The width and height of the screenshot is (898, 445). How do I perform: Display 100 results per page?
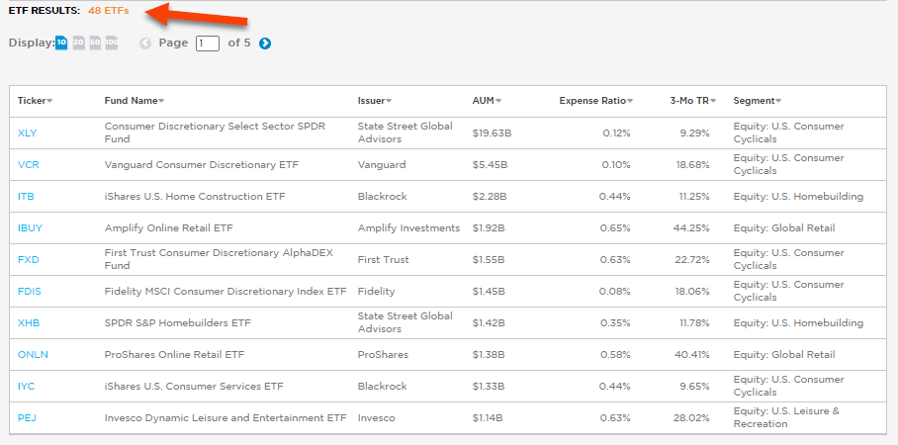(111, 43)
